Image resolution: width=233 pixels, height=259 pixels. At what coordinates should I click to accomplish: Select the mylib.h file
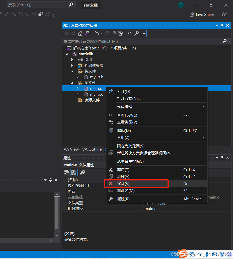coord(97,77)
